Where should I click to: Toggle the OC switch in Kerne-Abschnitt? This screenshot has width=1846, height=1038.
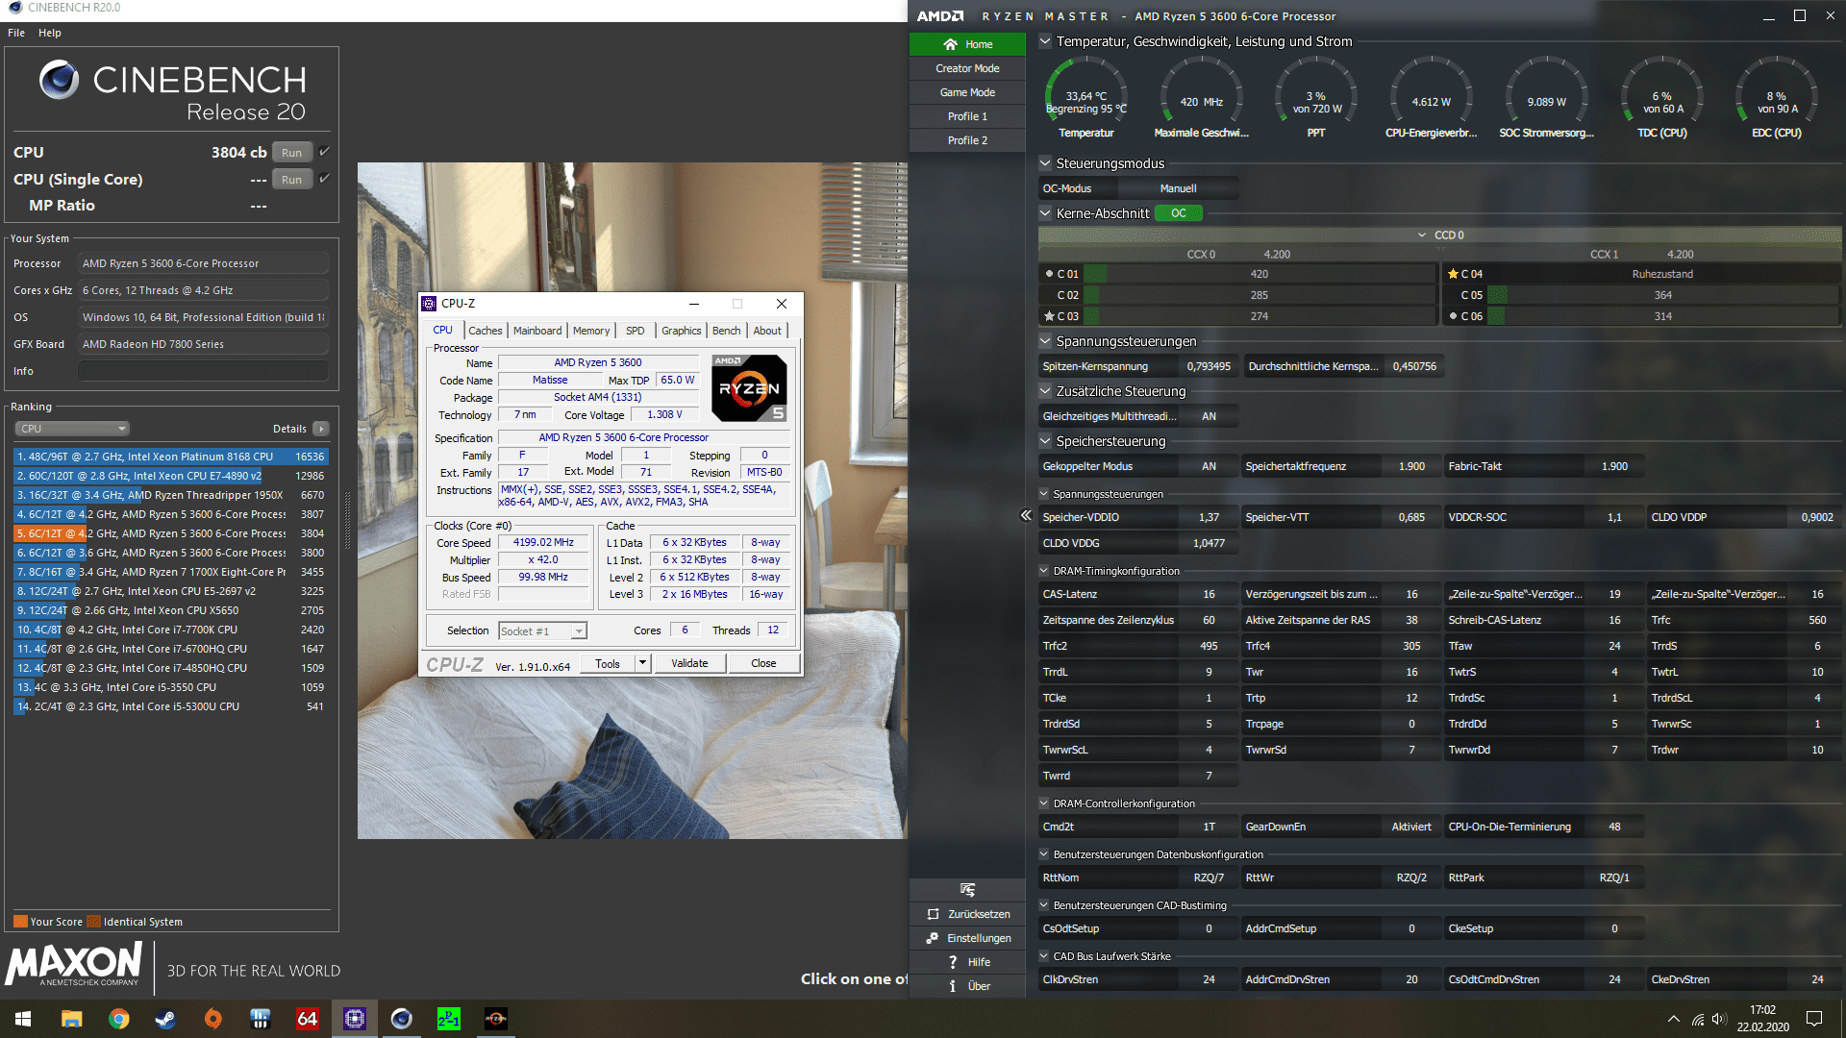(1178, 213)
